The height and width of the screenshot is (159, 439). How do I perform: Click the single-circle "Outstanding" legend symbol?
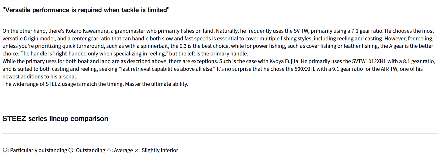coord(71,150)
